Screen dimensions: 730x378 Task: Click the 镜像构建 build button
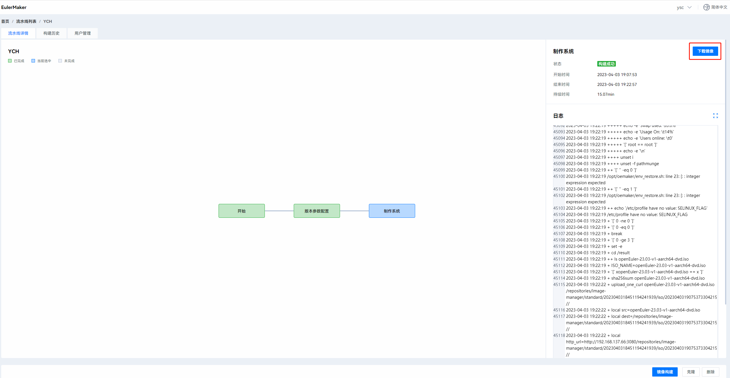[665, 372]
